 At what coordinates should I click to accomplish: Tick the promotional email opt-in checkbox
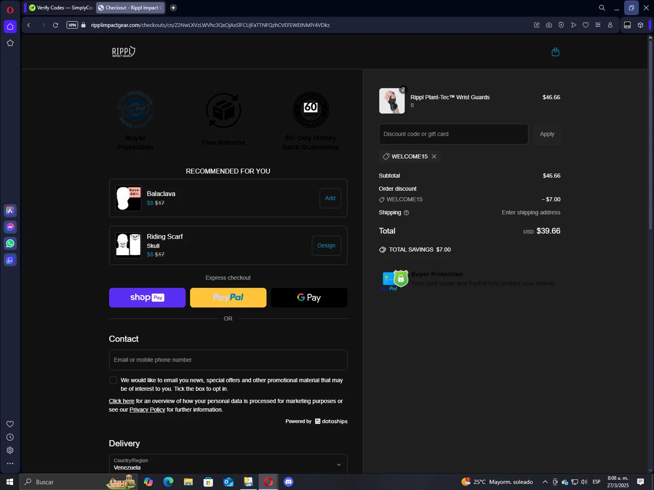click(113, 380)
